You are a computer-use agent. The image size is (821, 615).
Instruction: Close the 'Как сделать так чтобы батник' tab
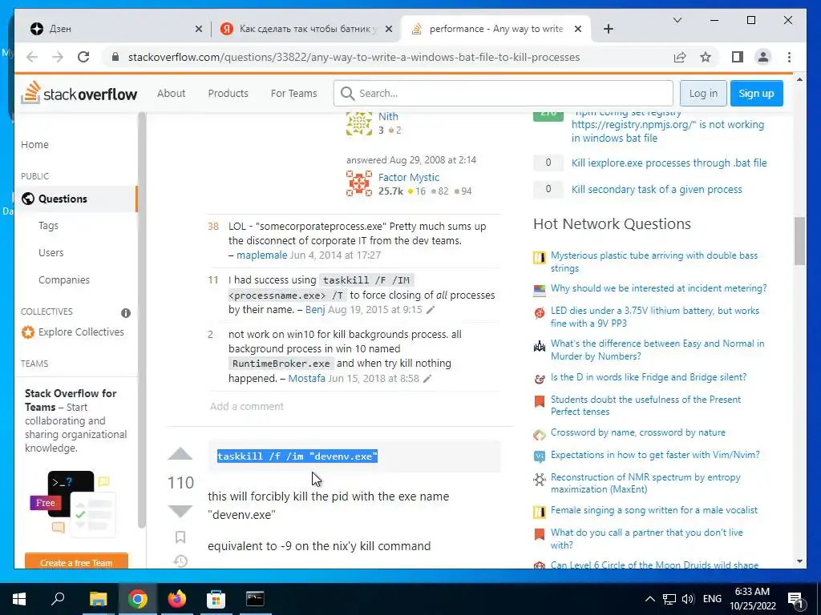pyautogui.click(x=389, y=29)
